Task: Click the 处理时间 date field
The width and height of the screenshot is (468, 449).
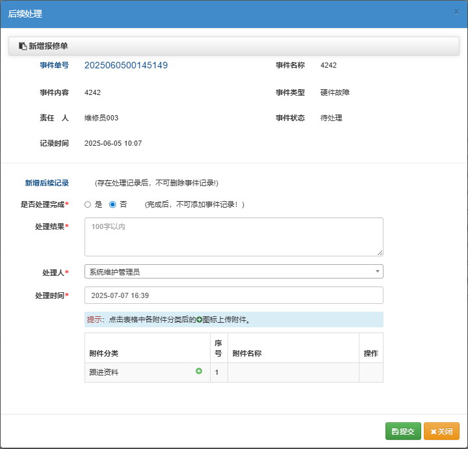Action: (x=234, y=295)
